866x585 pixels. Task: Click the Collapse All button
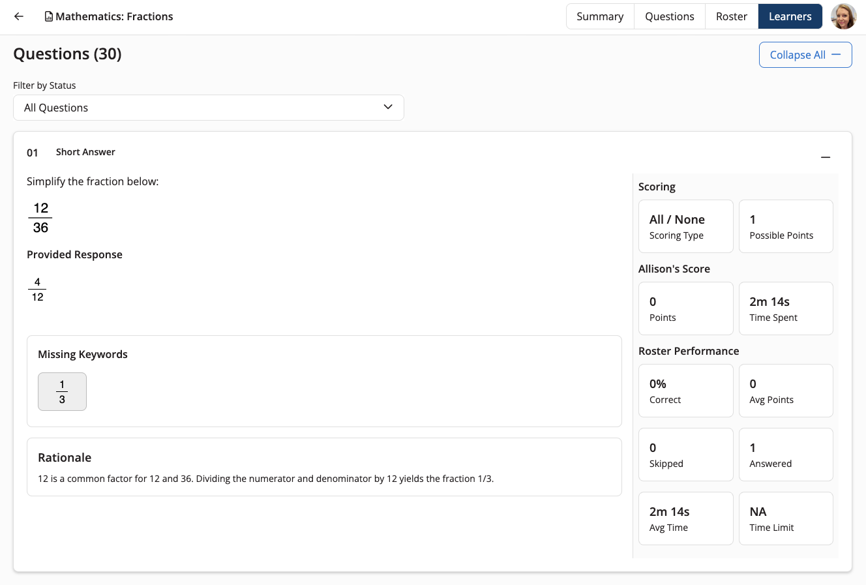(805, 55)
